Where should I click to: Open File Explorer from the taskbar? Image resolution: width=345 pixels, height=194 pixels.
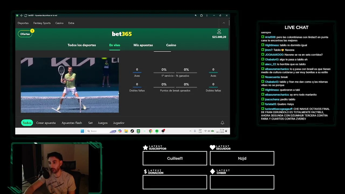126,131
